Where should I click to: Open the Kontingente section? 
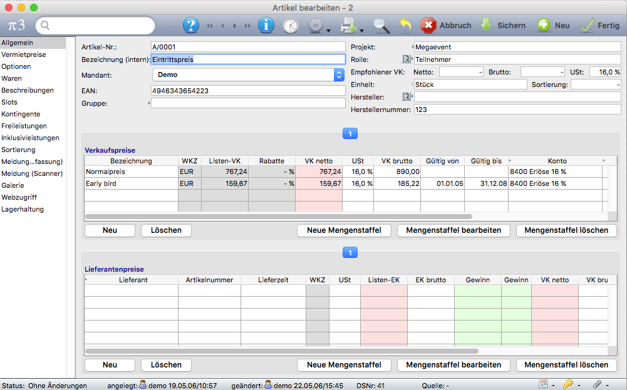coord(21,114)
